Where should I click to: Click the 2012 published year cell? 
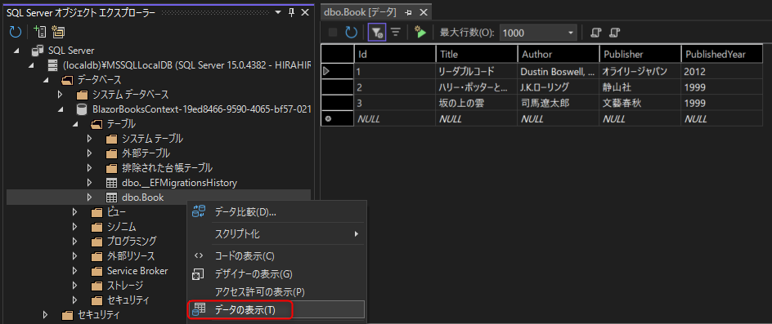click(x=722, y=71)
